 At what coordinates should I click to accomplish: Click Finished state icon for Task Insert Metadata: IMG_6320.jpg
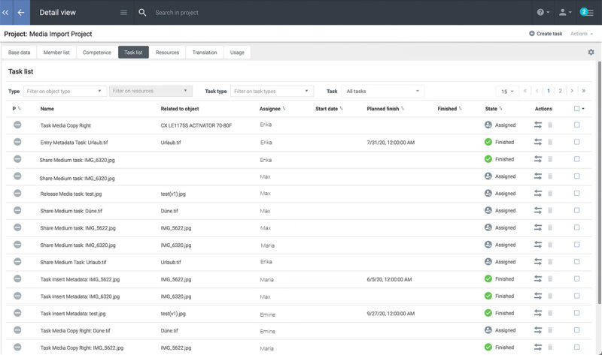(x=488, y=296)
